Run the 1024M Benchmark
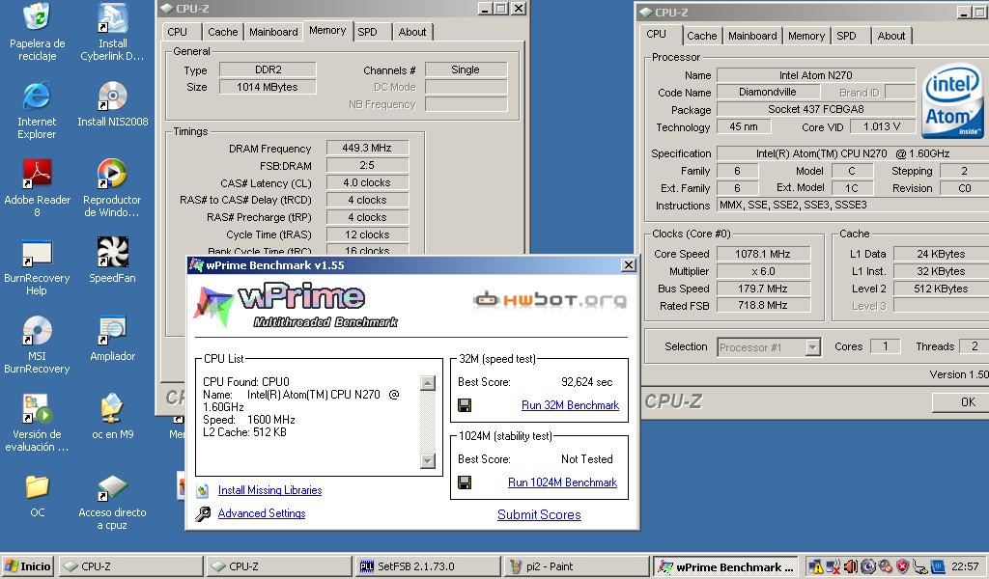989x579 pixels. [563, 482]
